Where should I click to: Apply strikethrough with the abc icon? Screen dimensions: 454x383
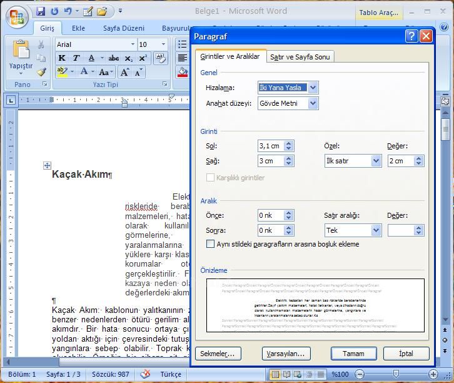114,58
